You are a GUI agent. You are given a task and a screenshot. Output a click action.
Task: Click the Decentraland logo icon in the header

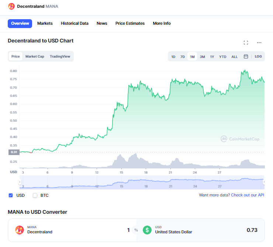coord(11,6)
